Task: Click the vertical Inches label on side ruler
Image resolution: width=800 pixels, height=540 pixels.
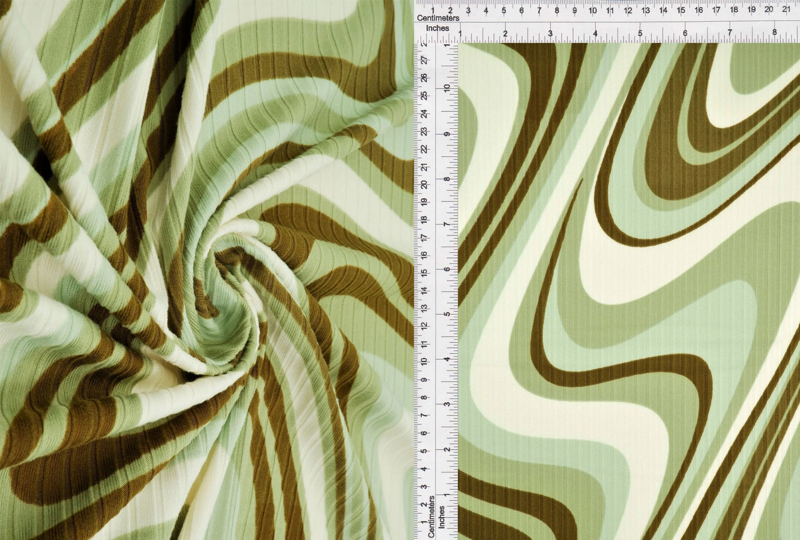Action: click(x=442, y=517)
